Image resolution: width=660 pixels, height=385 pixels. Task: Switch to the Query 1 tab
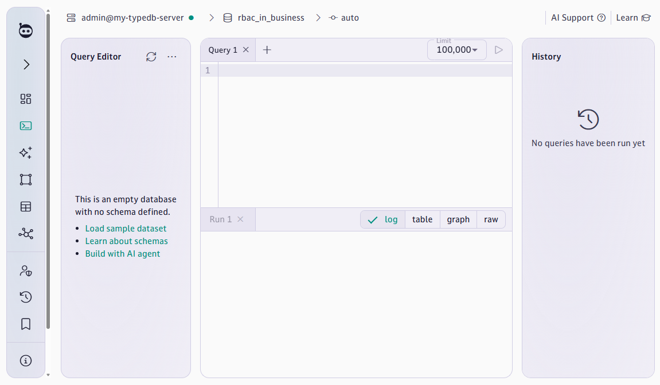222,50
